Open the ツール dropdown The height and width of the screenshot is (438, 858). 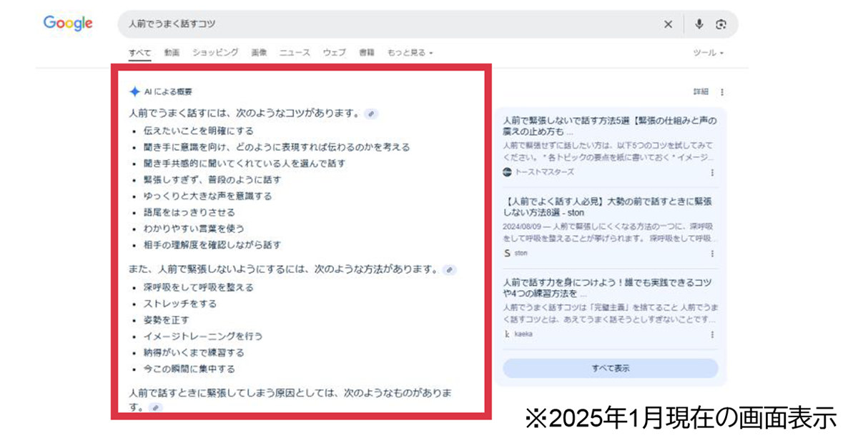tap(707, 52)
